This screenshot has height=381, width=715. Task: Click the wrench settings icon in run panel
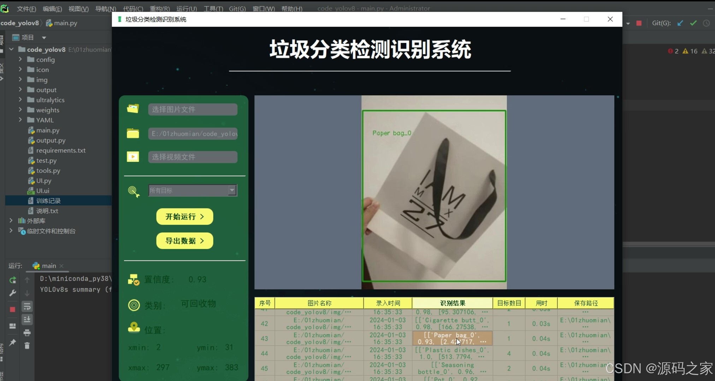[13, 293]
